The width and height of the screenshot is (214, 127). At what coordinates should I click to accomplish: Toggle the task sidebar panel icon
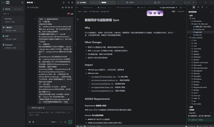tap(23, 2)
